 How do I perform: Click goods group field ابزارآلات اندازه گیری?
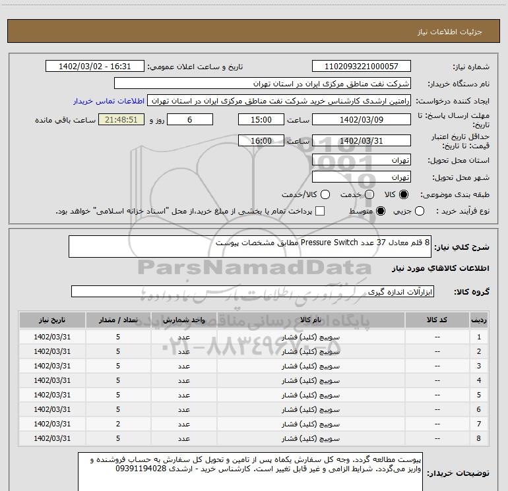click(253, 291)
